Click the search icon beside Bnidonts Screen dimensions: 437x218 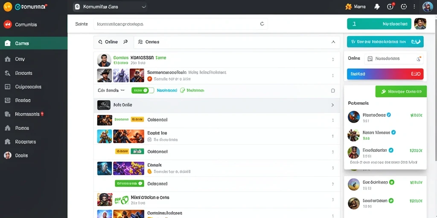(8, 73)
